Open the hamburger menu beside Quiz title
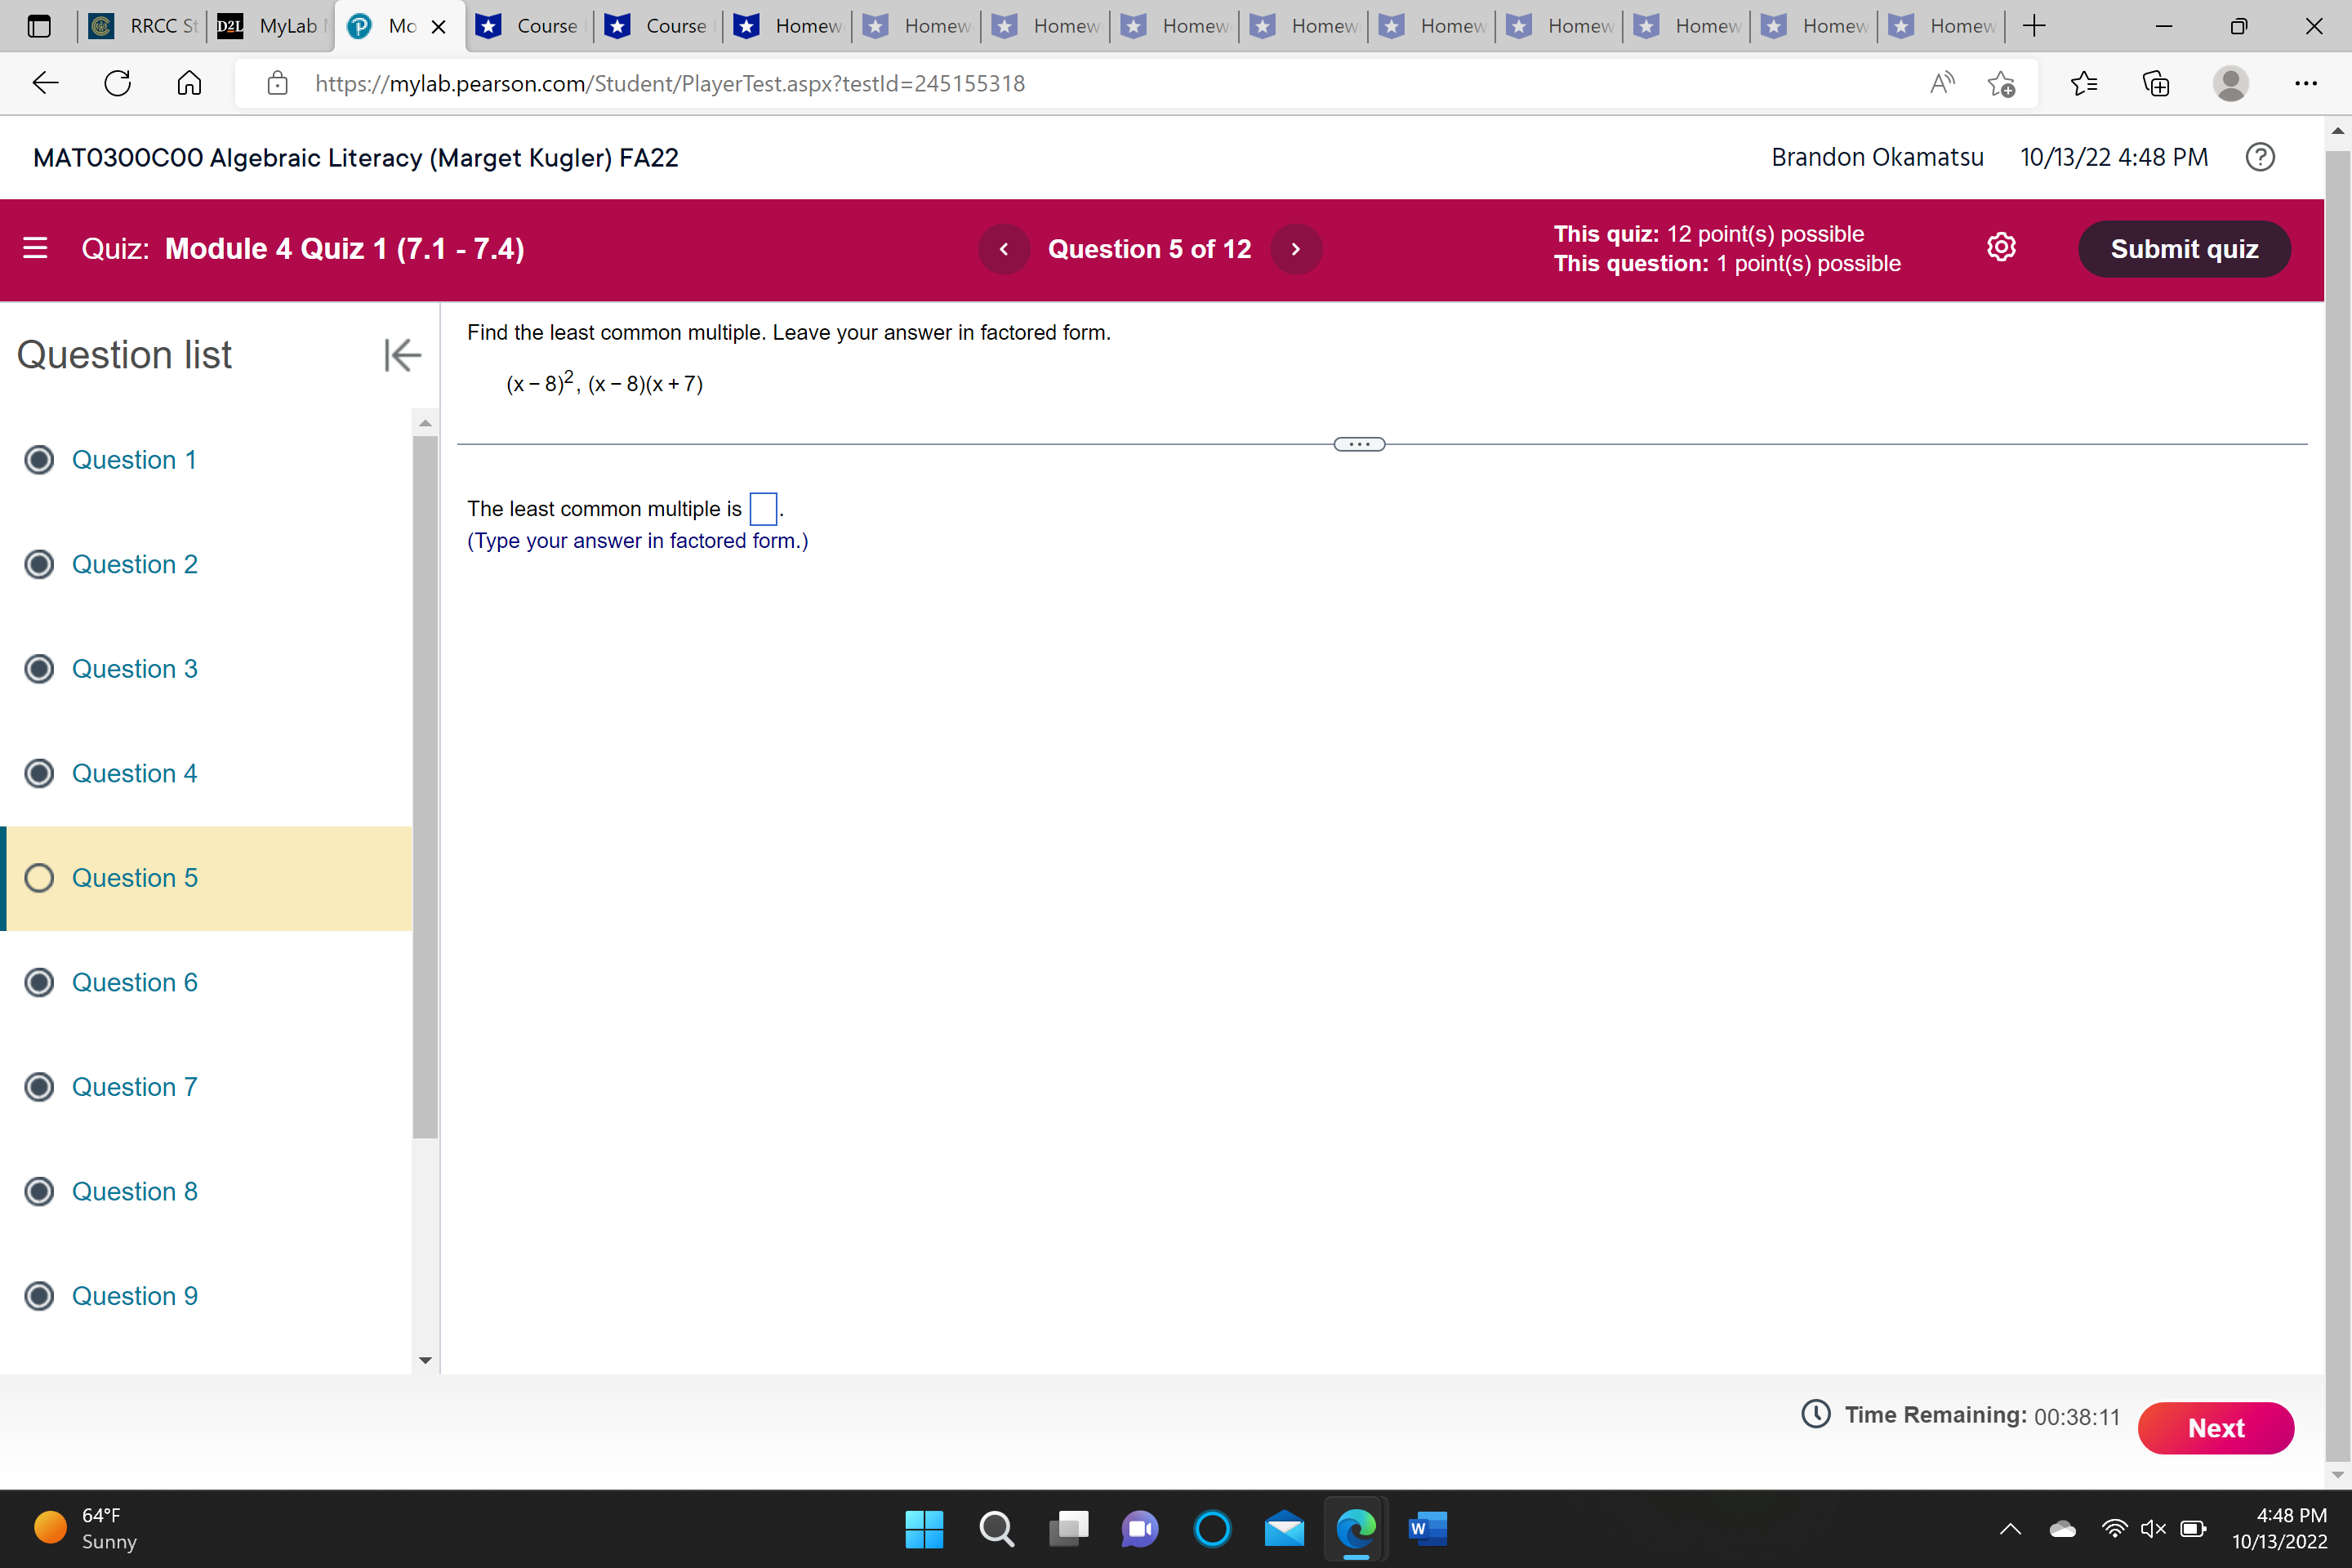The height and width of the screenshot is (1568, 2352). 35,248
